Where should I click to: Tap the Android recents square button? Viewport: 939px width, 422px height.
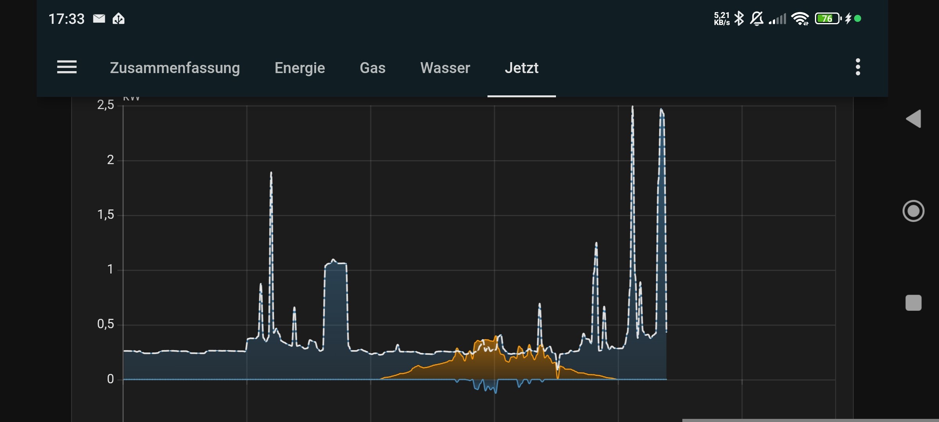coord(914,303)
